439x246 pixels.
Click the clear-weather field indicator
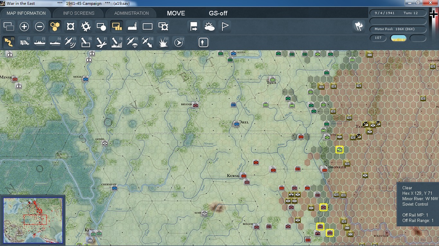pyautogui.click(x=398, y=38)
